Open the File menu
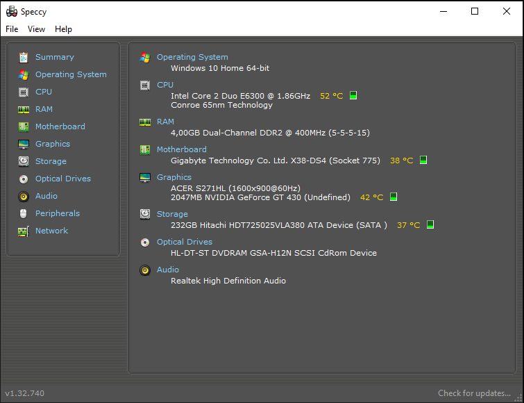Viewport: 524px width, 403px height. click(x=12, y=29)
